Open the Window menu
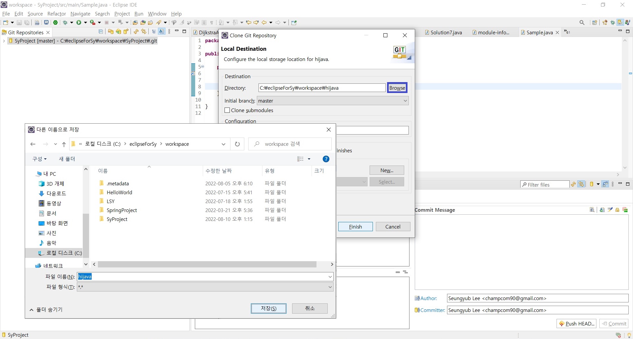 (x=157, y=14)
